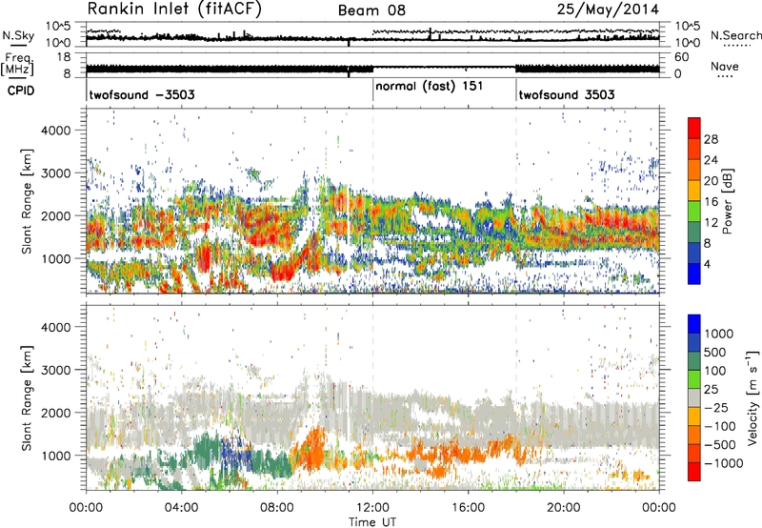Click the 'Velocity [m s⁻¹]' color bar title

752,397
